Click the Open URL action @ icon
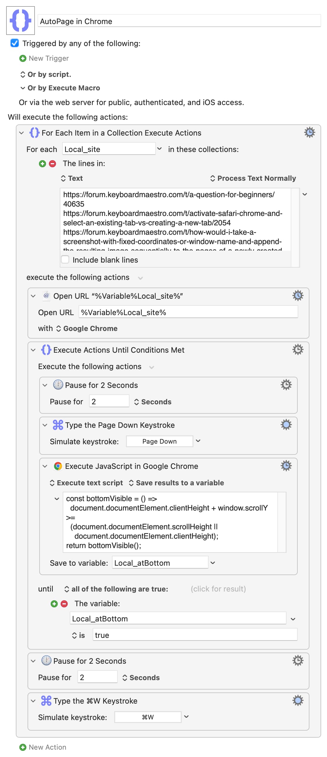The image size is (327, 757). (x=46, y=295)
